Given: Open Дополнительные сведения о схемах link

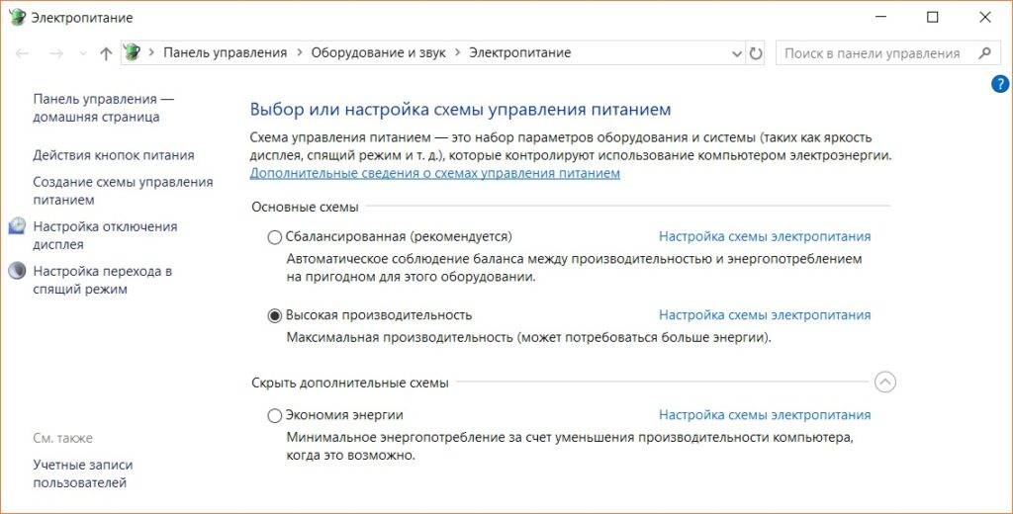Looking at the screenshot, I should pos(434,173).
